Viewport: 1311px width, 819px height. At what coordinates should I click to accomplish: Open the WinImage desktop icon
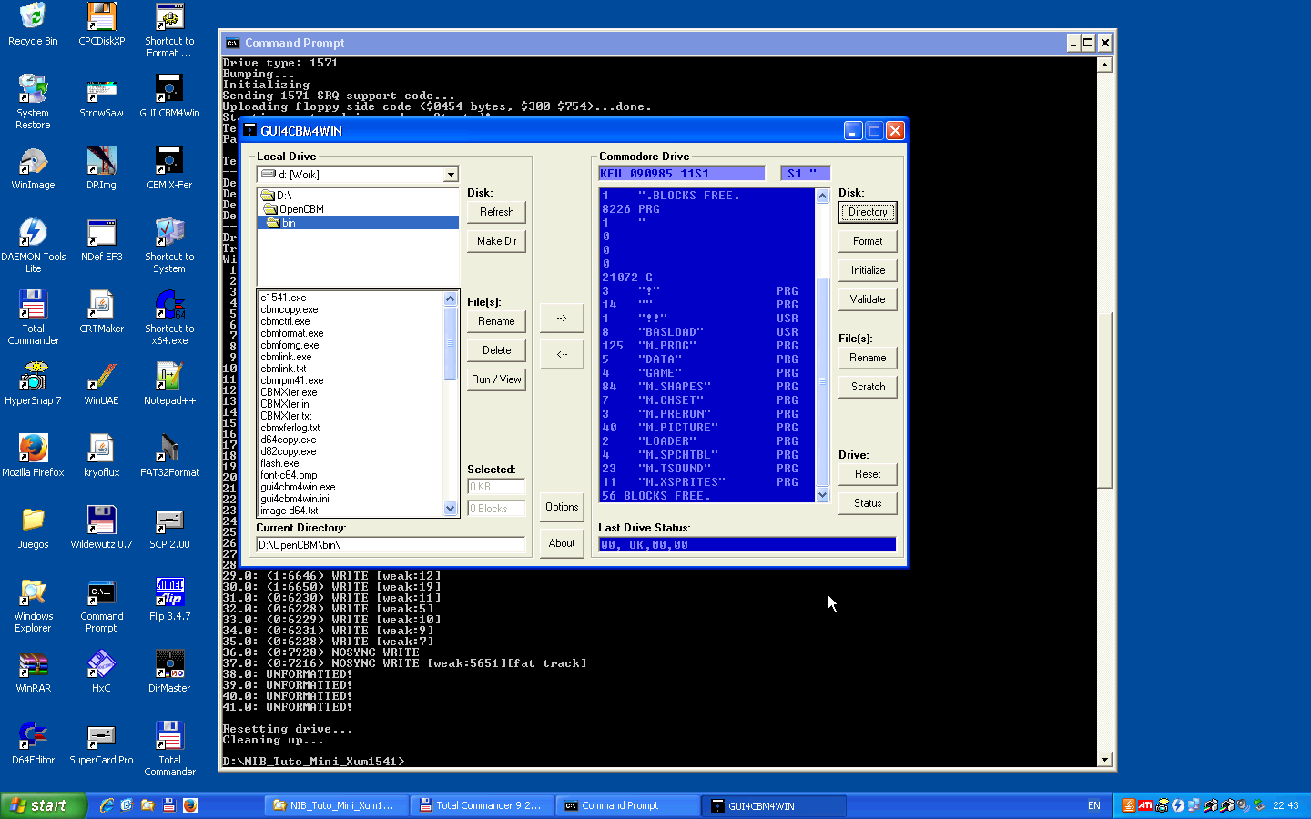point(33,168)
